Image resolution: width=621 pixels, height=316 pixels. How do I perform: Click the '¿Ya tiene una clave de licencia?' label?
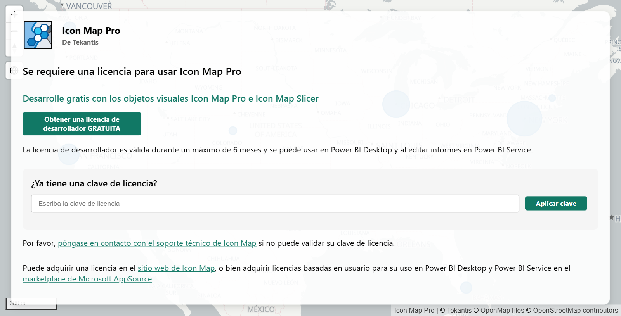(94, 183)
